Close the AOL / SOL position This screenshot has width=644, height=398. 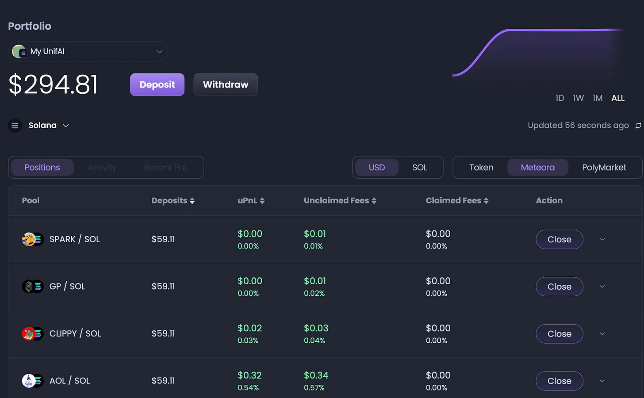(x=560, y=381)
